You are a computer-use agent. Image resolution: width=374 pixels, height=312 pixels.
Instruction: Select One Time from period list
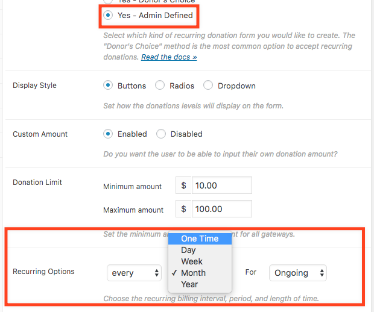200,239
